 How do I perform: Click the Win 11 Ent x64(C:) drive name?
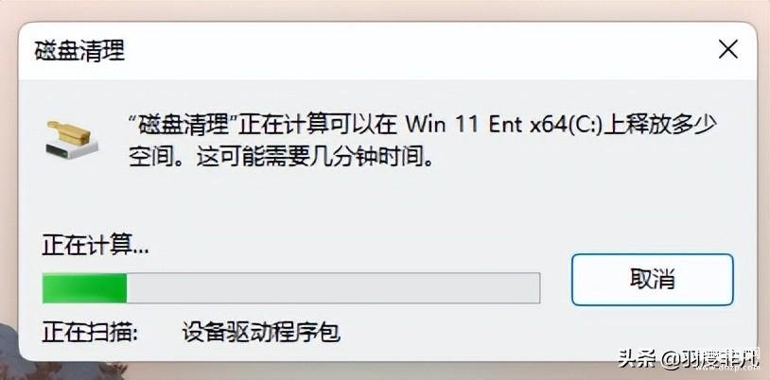(504, 126)
